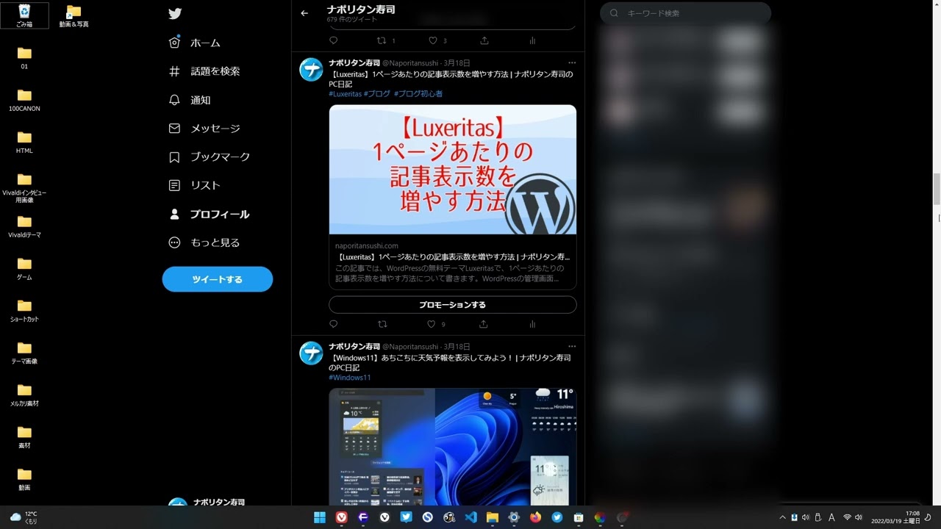View analytics for the Luxeritas tweet
This screenshot has height=529, width=941.
[532, 324]
